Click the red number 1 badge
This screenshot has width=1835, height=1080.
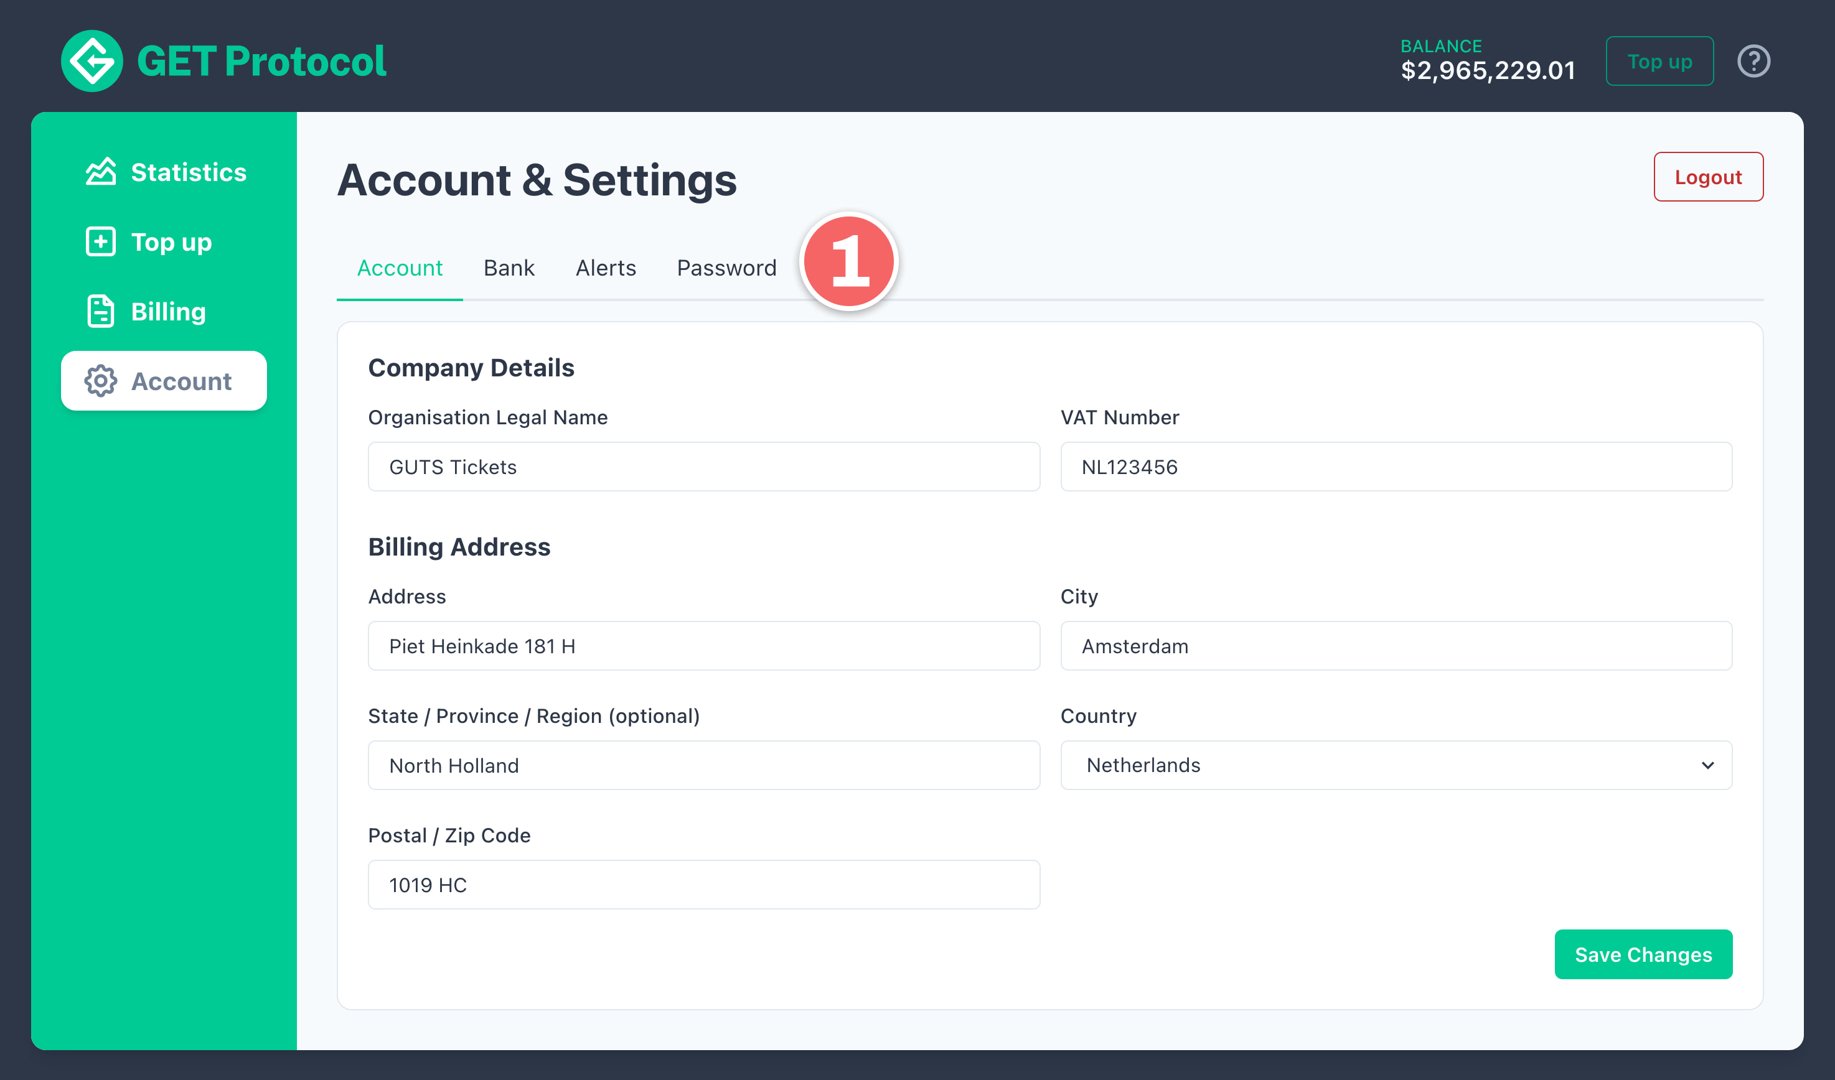pos(848,261)
